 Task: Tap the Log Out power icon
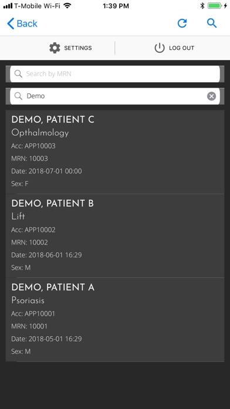160,48
